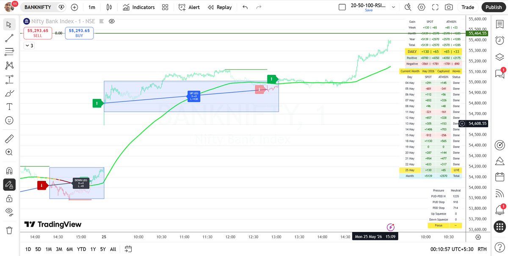Expand the layout name dropdown arrow

pyautogui.click(x=395, y=7)
